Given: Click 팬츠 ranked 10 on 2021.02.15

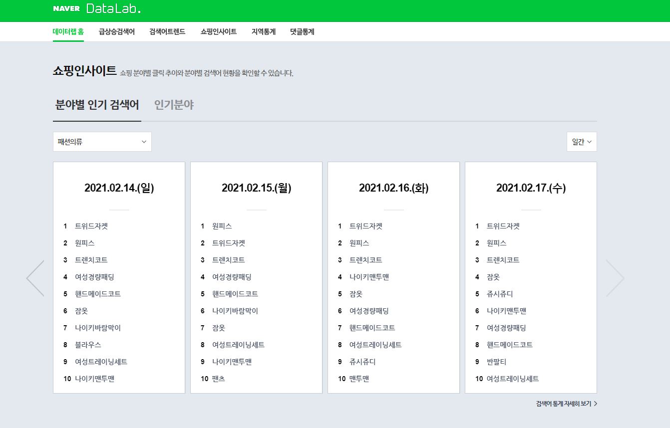Looking at the screenshot, I should click(x=219, y=379).
